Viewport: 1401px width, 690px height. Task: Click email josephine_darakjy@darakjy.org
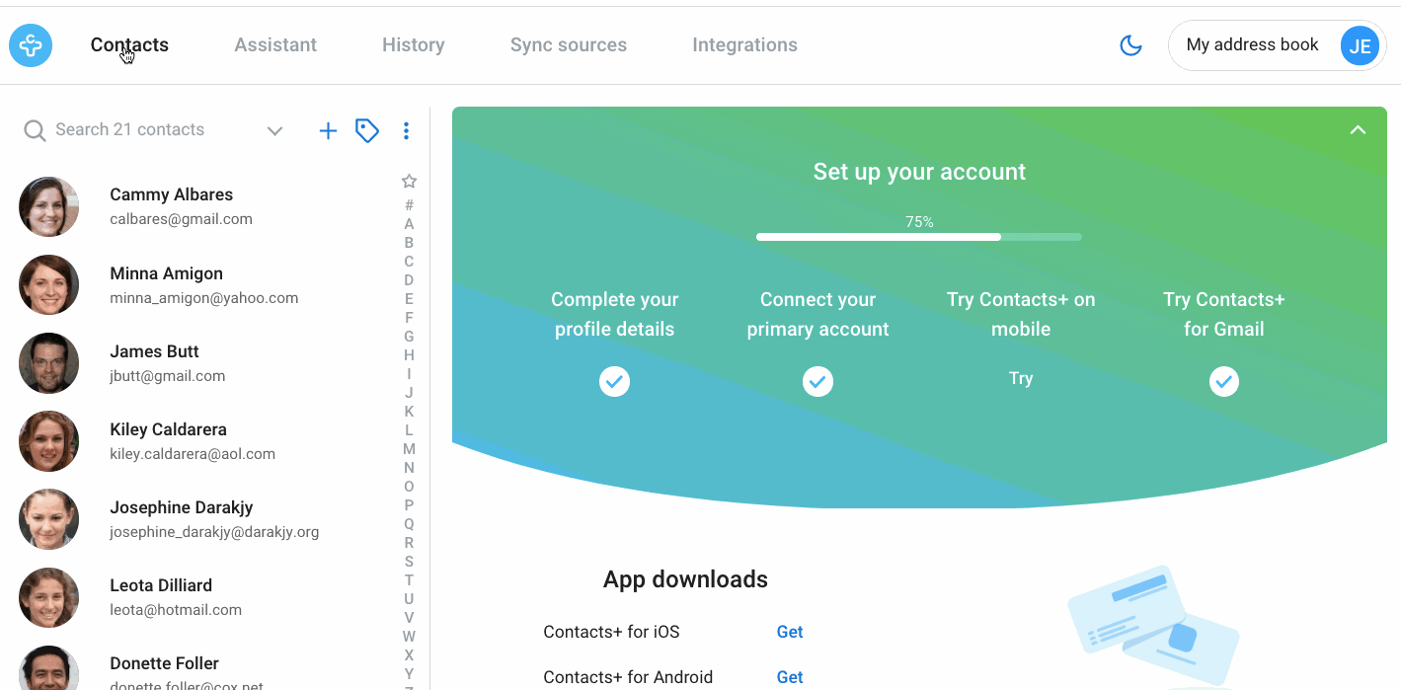click(x=214, y=531)
